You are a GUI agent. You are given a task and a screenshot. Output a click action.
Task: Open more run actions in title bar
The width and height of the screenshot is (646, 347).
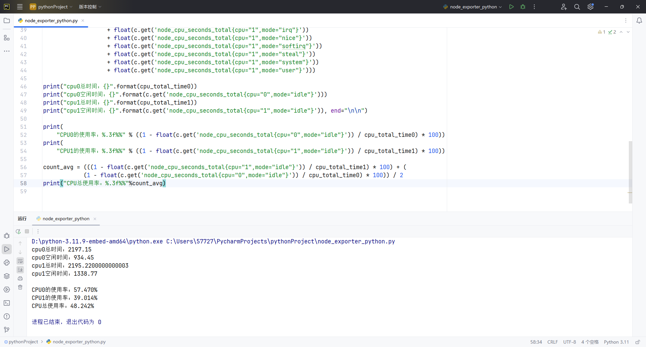click(x=534, y=7)
